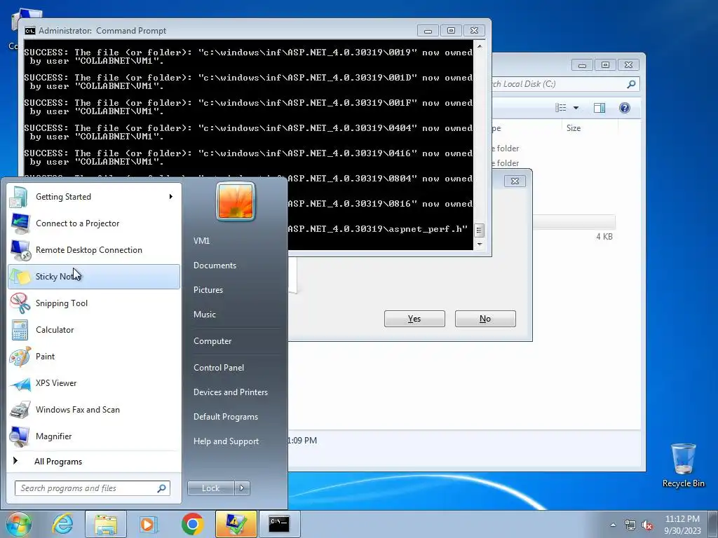Click the taskbar clock showing 11:12 PM
The image size is (718, 538).
click(682, 524)
